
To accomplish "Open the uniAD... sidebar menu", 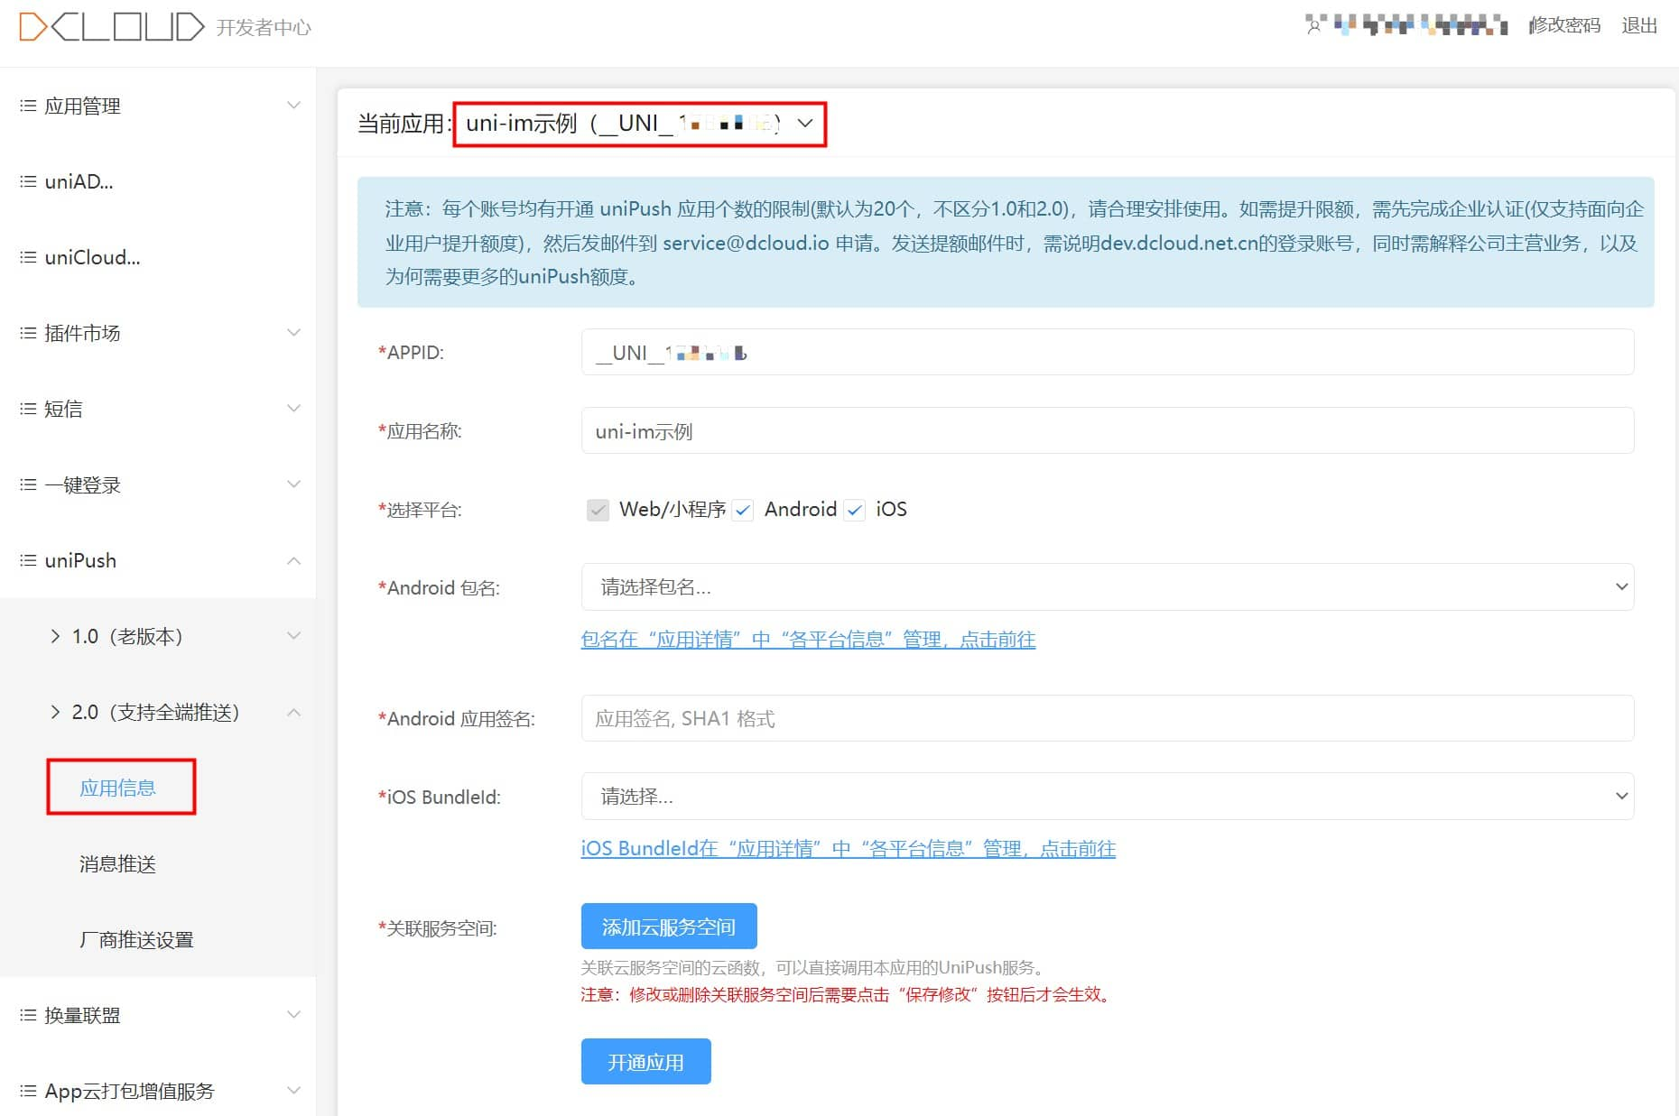I will pos(158,181).
